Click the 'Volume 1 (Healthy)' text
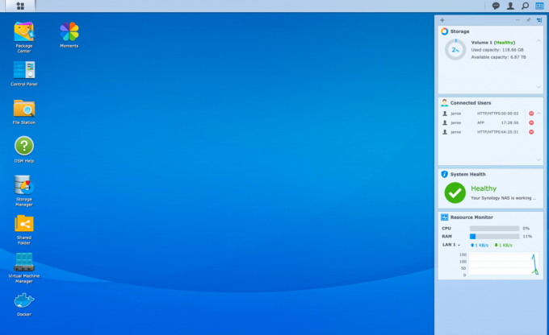Image resolution: width=549 pixels, height=335 pixels. click(493, 43)
